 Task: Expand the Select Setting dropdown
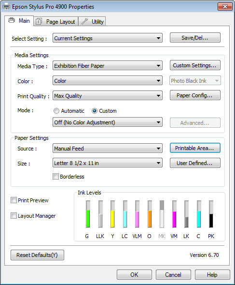(108, 38)
